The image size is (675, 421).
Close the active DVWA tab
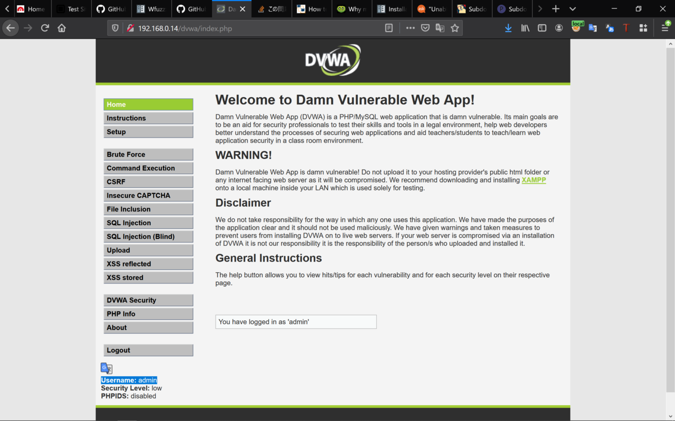pyautogui.click(x=243, y=9)
